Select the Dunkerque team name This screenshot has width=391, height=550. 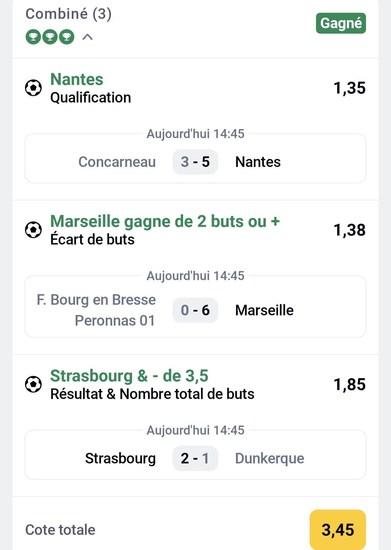(x=270, y=458)
